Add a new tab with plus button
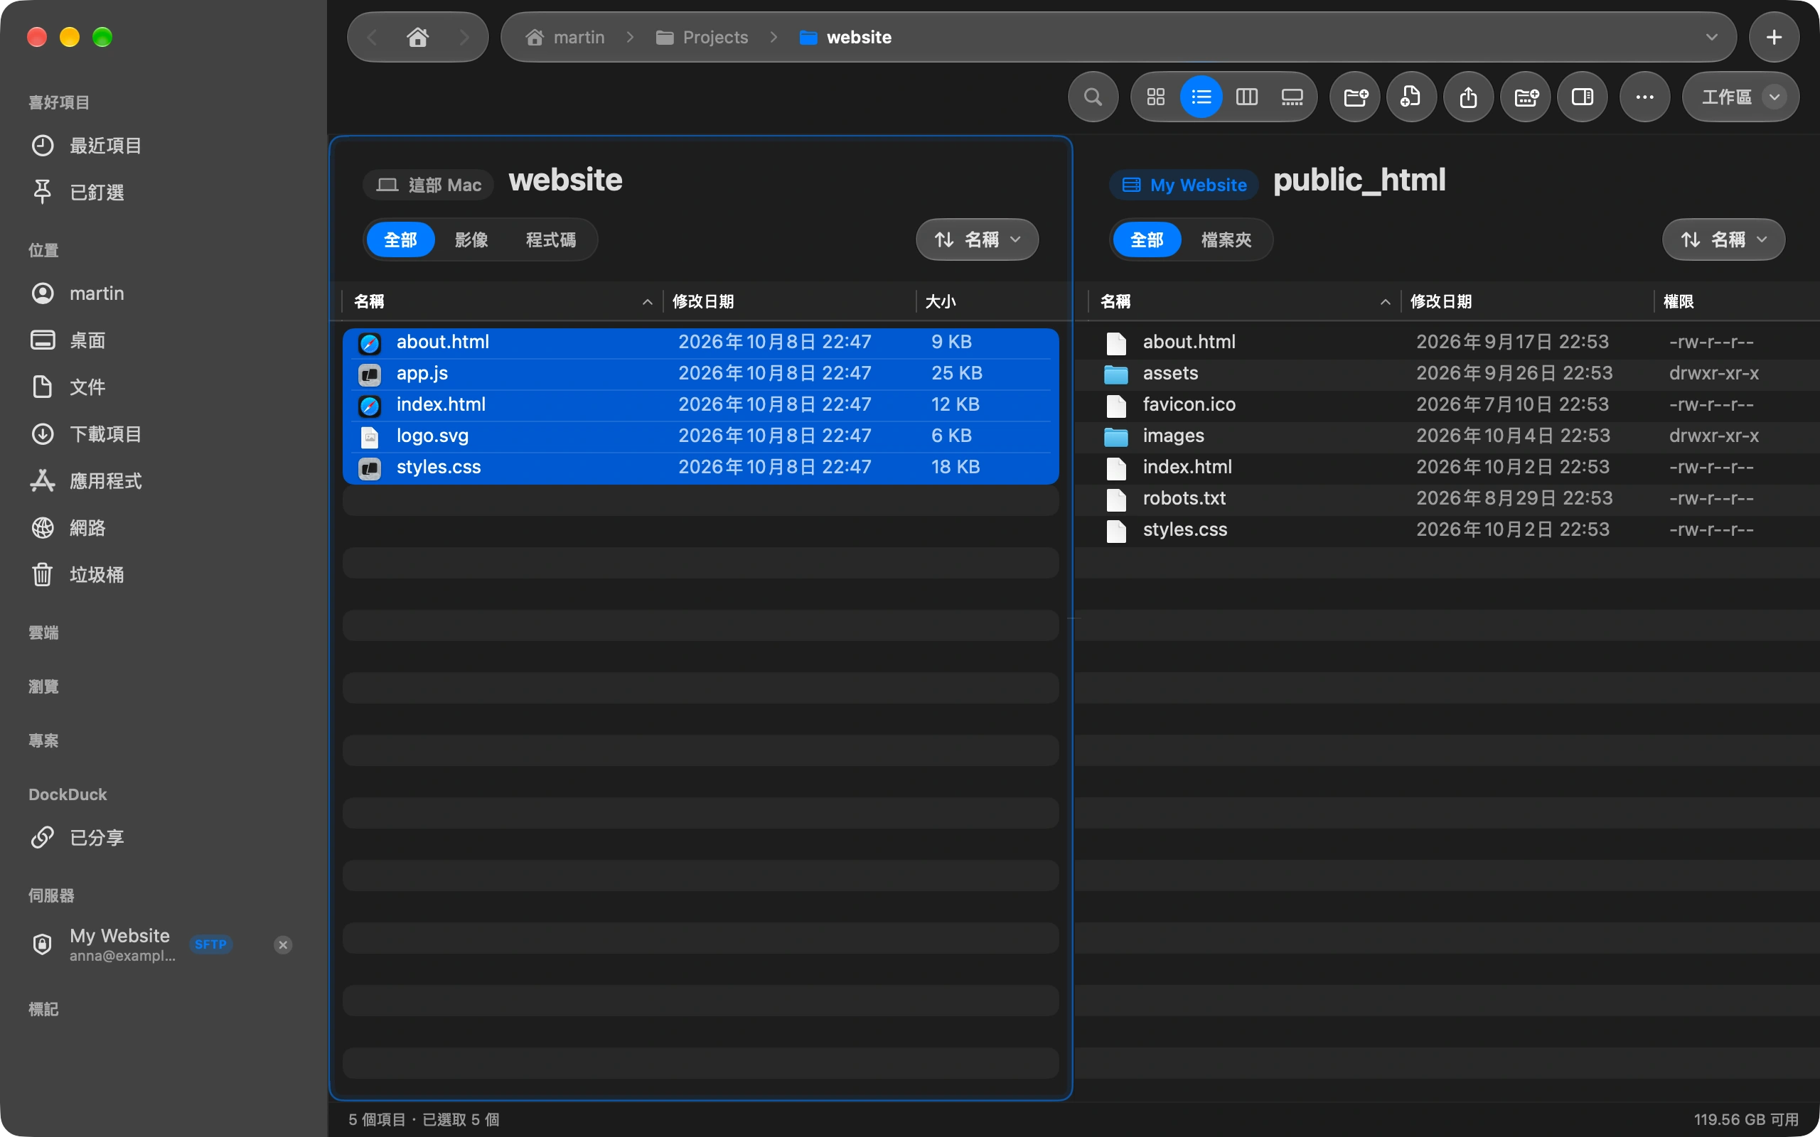 1774,37
